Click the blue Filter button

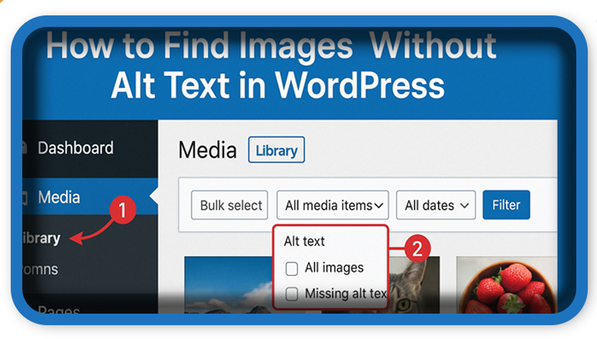coord(506,205)
